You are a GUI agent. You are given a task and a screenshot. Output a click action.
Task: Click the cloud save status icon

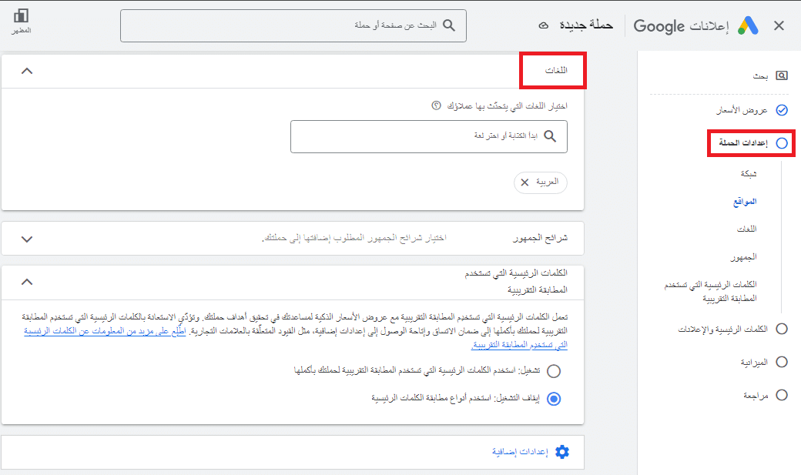(544, 25)
